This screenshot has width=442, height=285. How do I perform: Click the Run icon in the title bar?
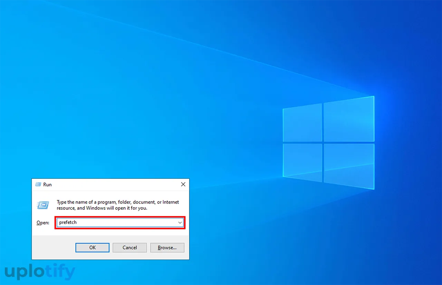pos(38,185)
